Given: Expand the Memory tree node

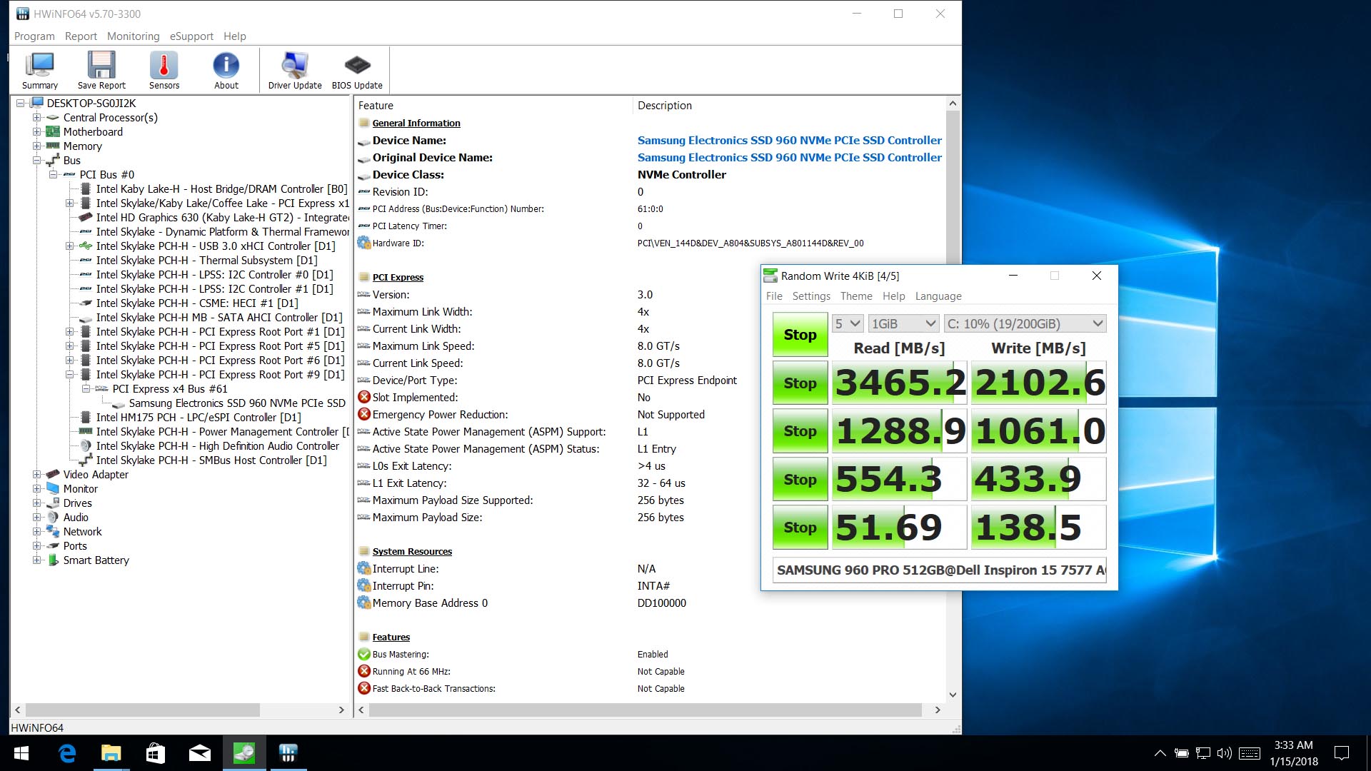Looking at the screenshot, I should (36, 146).
